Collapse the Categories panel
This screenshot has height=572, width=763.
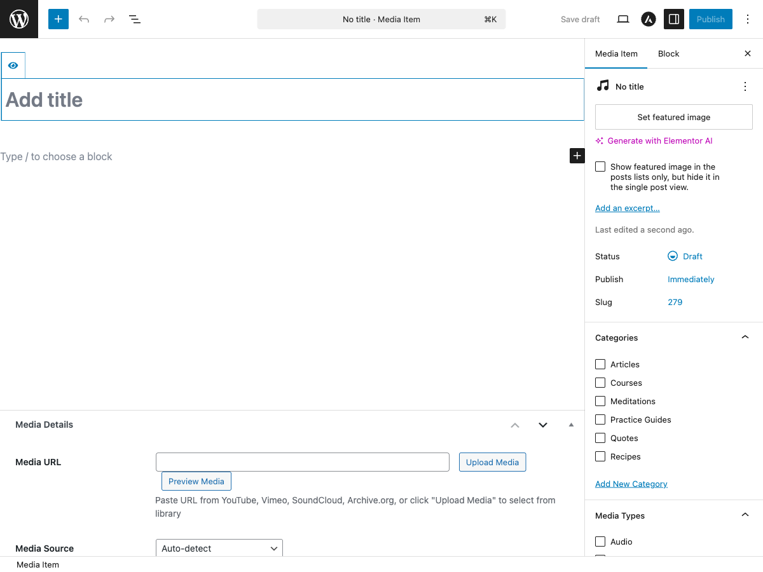click(745, 337)
